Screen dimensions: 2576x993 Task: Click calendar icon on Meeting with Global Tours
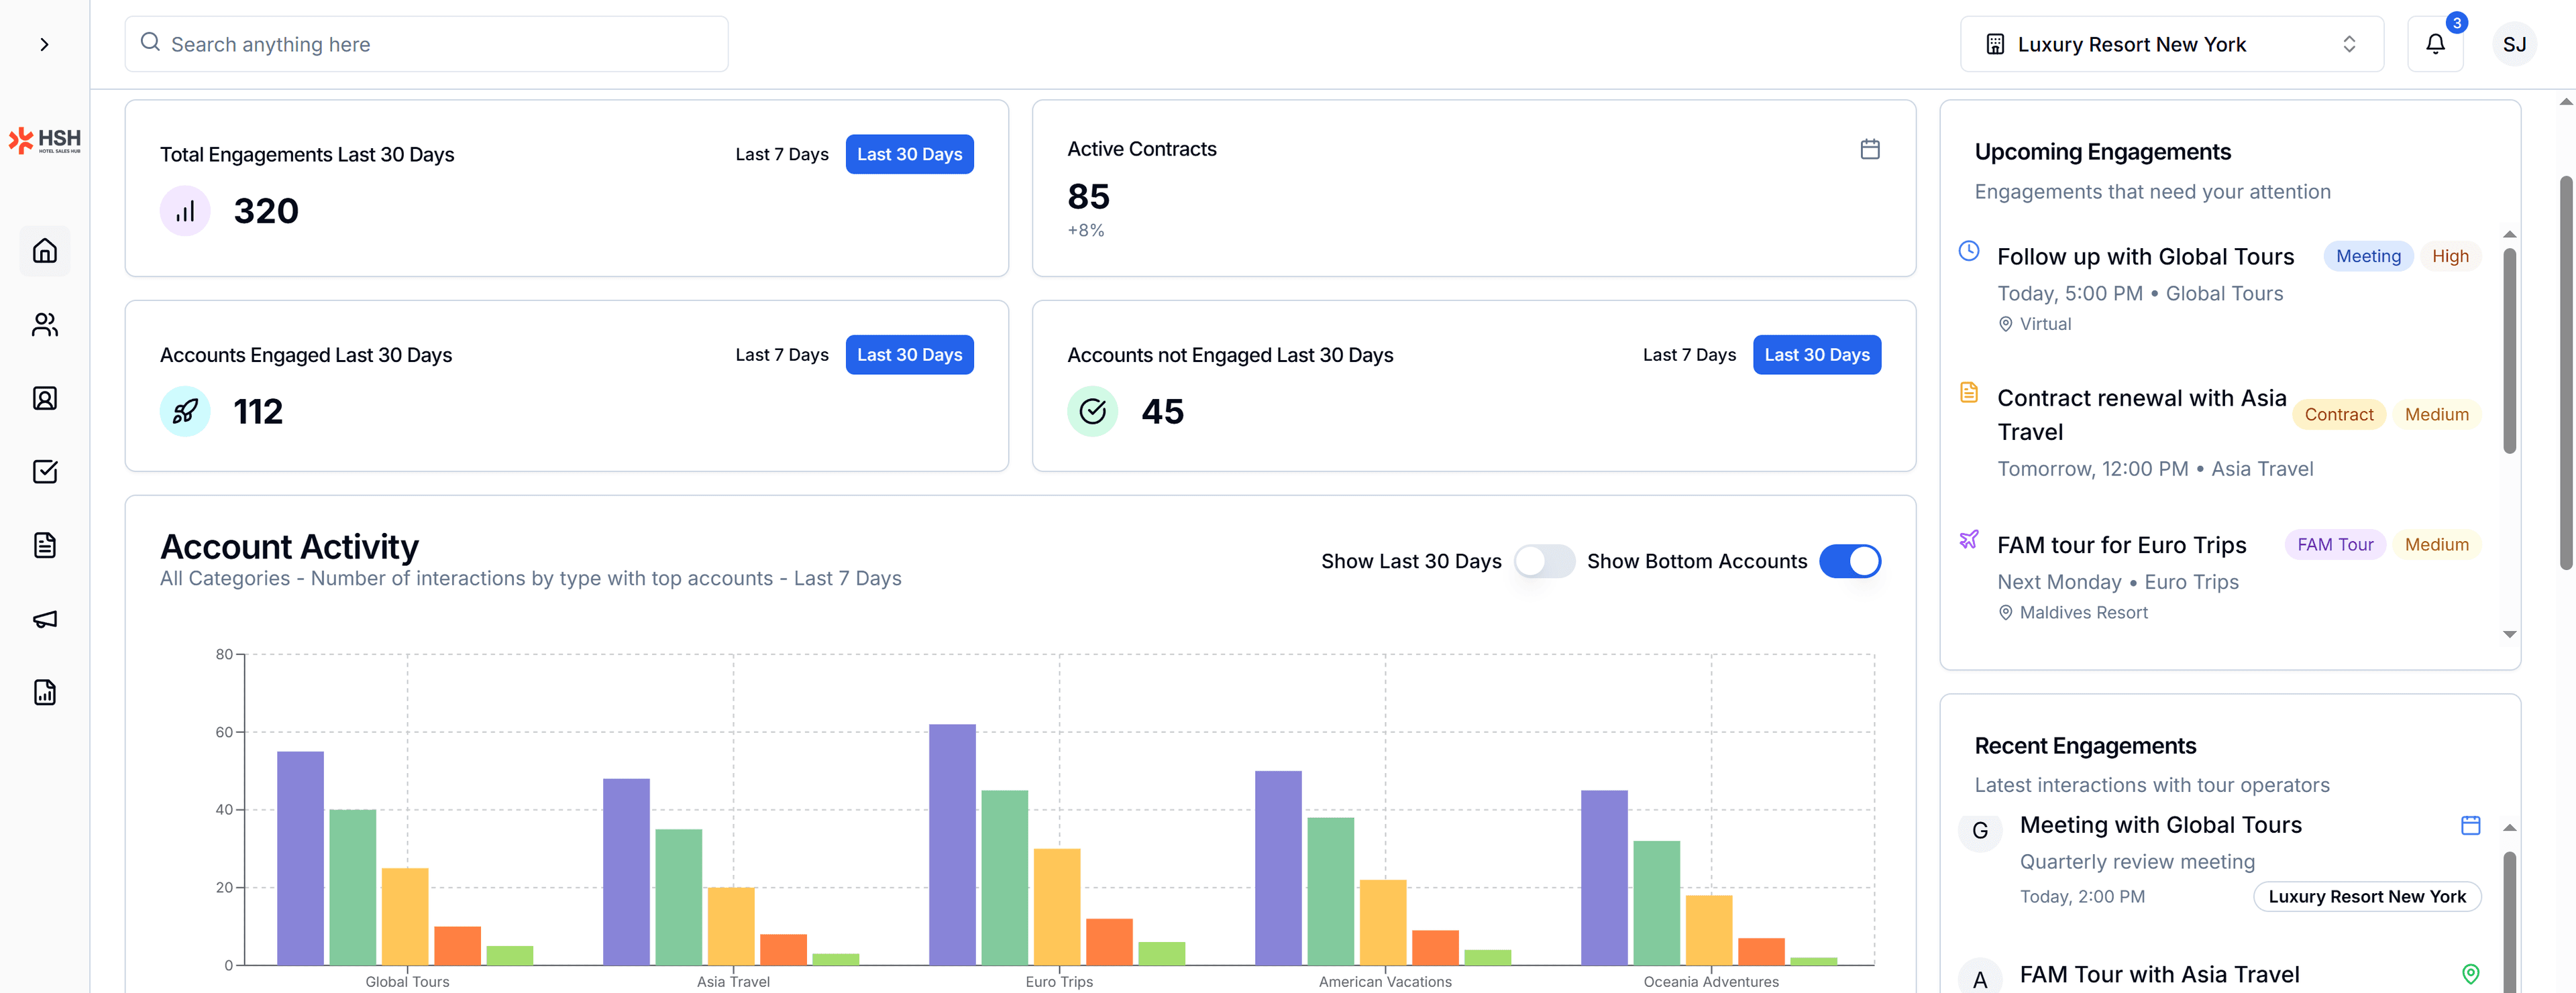2470,825
